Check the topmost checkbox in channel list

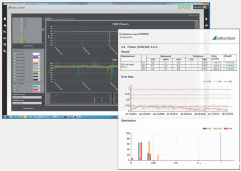22,19
